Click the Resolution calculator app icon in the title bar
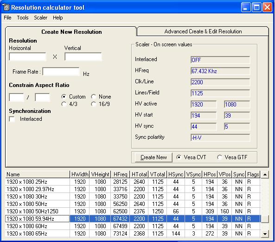 click(6, 7)
